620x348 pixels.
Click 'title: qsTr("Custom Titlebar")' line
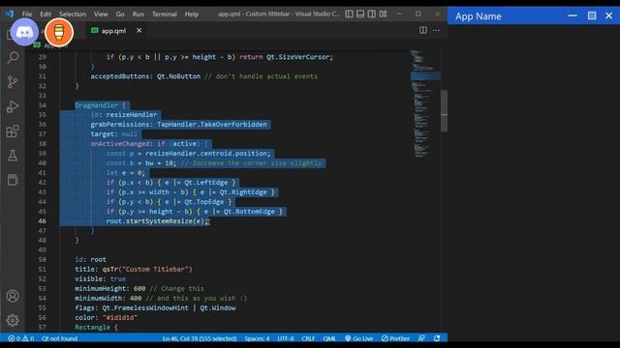click(x=134, y=269)
